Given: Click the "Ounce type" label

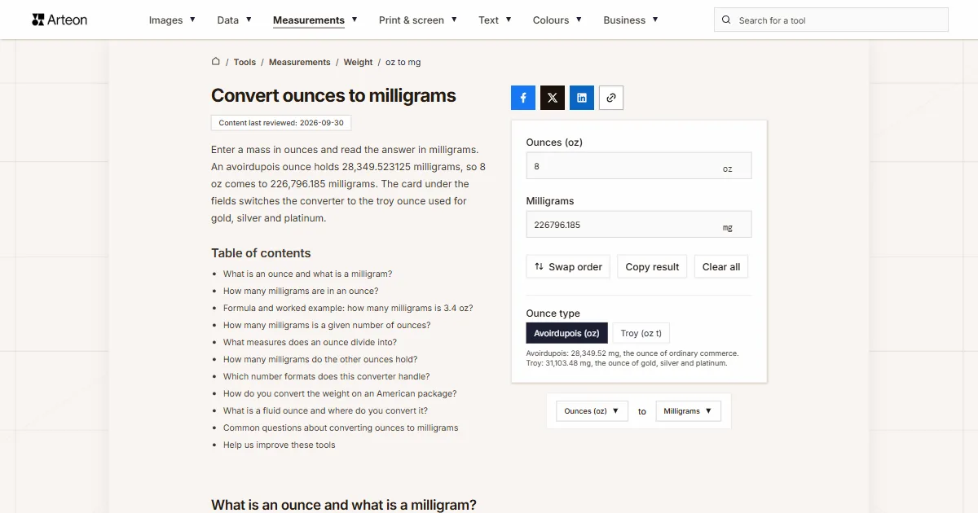Looking at the screenshot, I should (x=553, y=313).
